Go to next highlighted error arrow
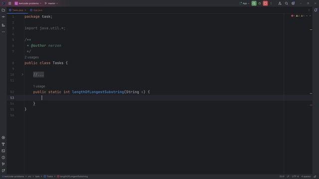 pyautogui.click(x=310, y=16)
